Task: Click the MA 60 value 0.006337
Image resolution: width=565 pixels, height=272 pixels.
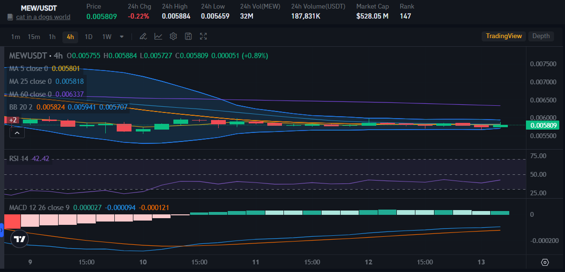Action: click(x=70, y=94)
